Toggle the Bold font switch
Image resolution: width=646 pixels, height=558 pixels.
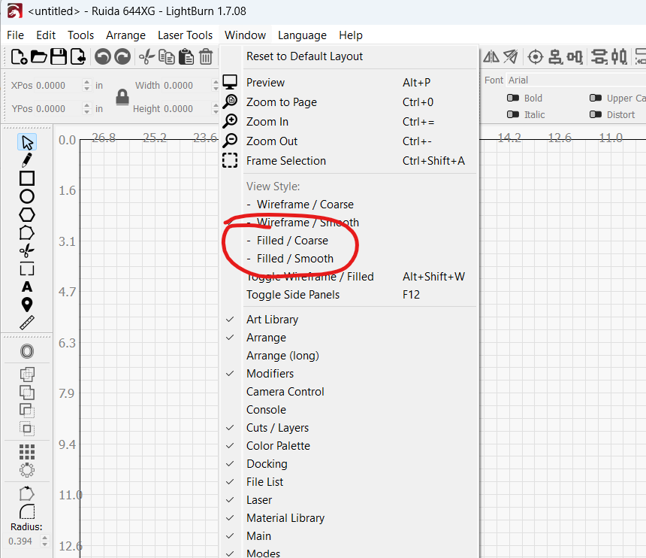(x=513, y=99)
